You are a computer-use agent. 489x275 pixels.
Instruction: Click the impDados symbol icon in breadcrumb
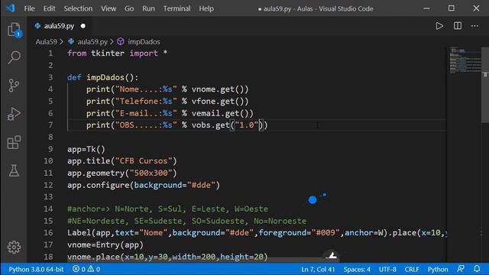point(121,41)
